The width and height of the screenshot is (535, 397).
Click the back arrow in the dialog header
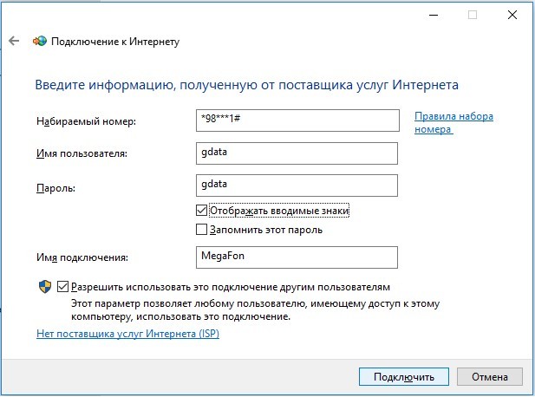click(x=14, y=41)
